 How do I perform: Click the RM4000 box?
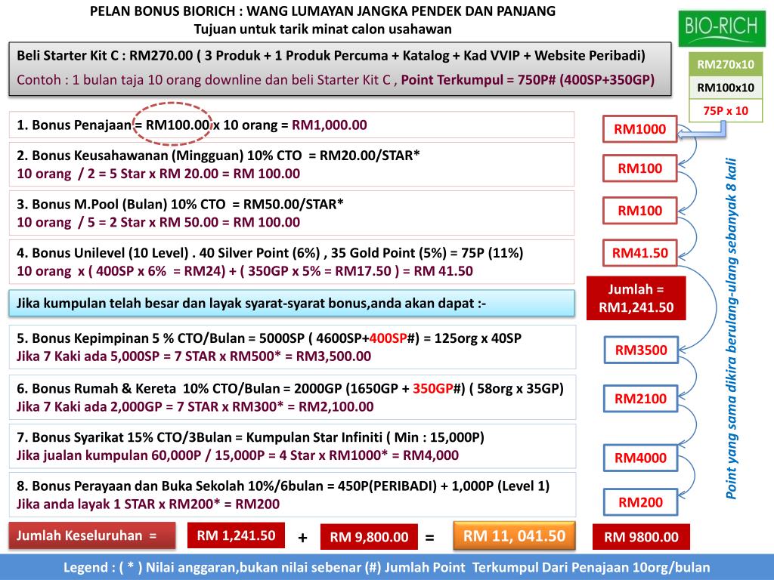(x=641, y=458)
